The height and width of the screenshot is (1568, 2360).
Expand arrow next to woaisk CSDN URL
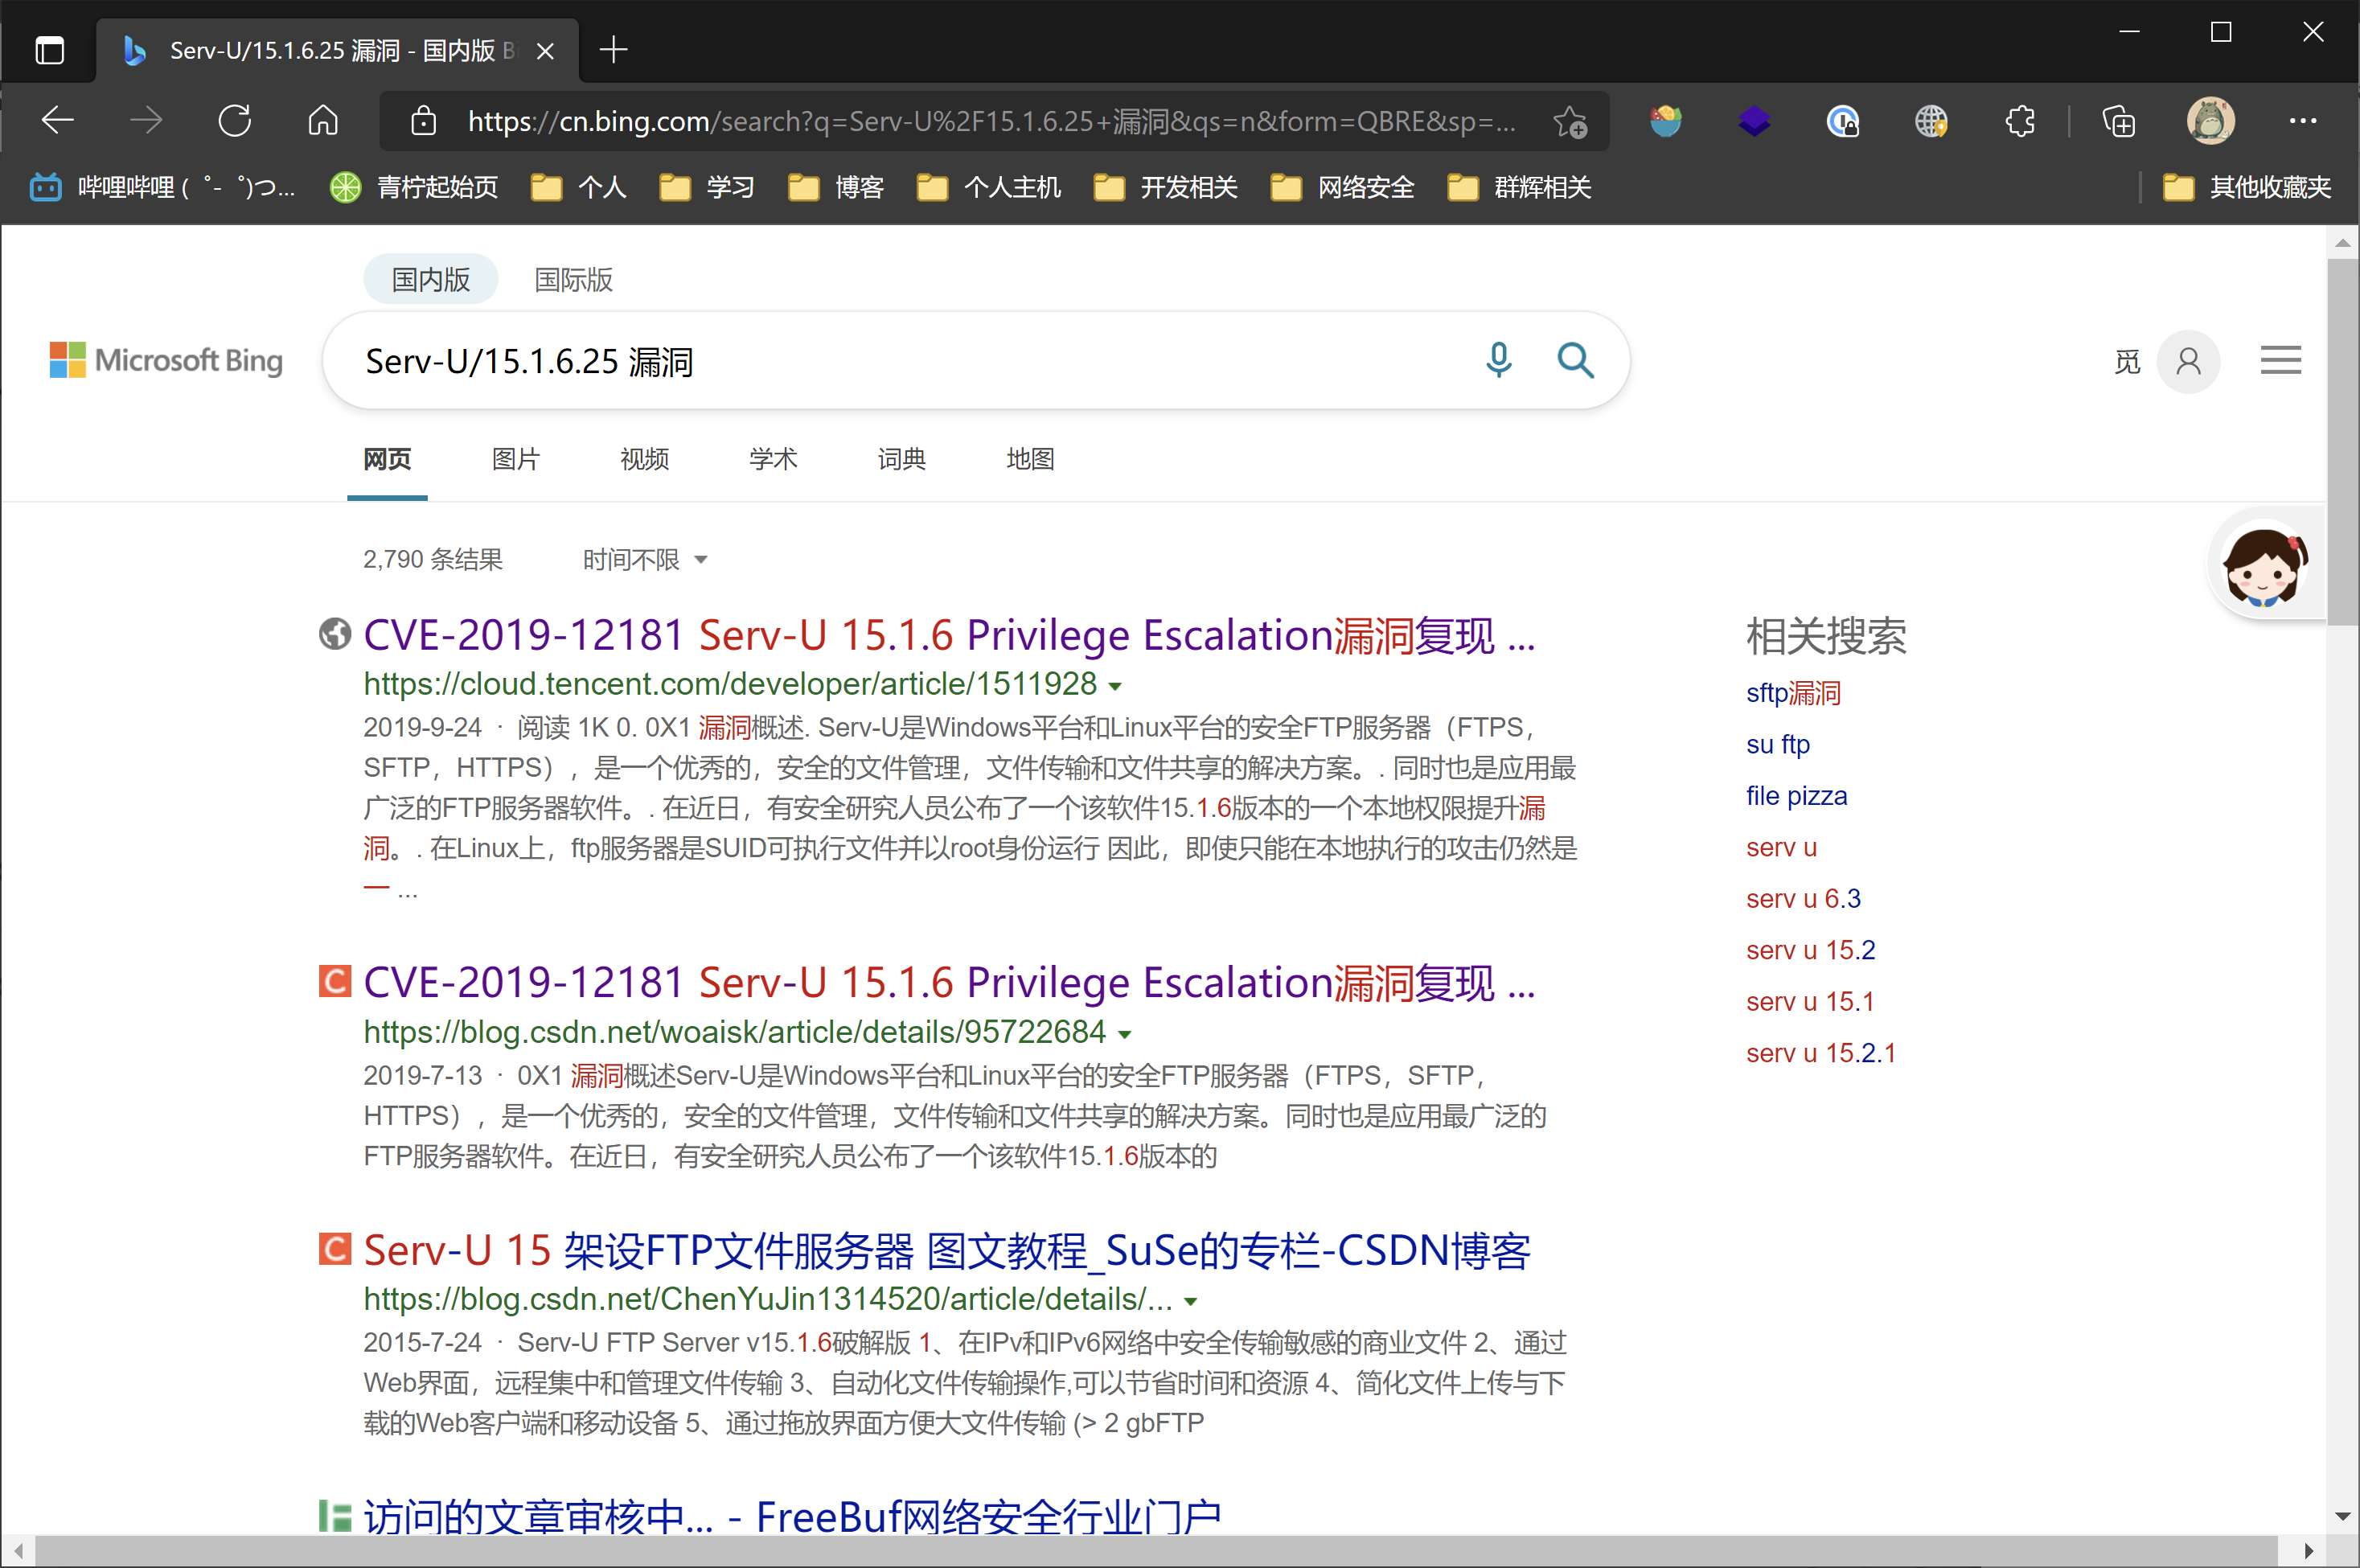point(1125,1034)
